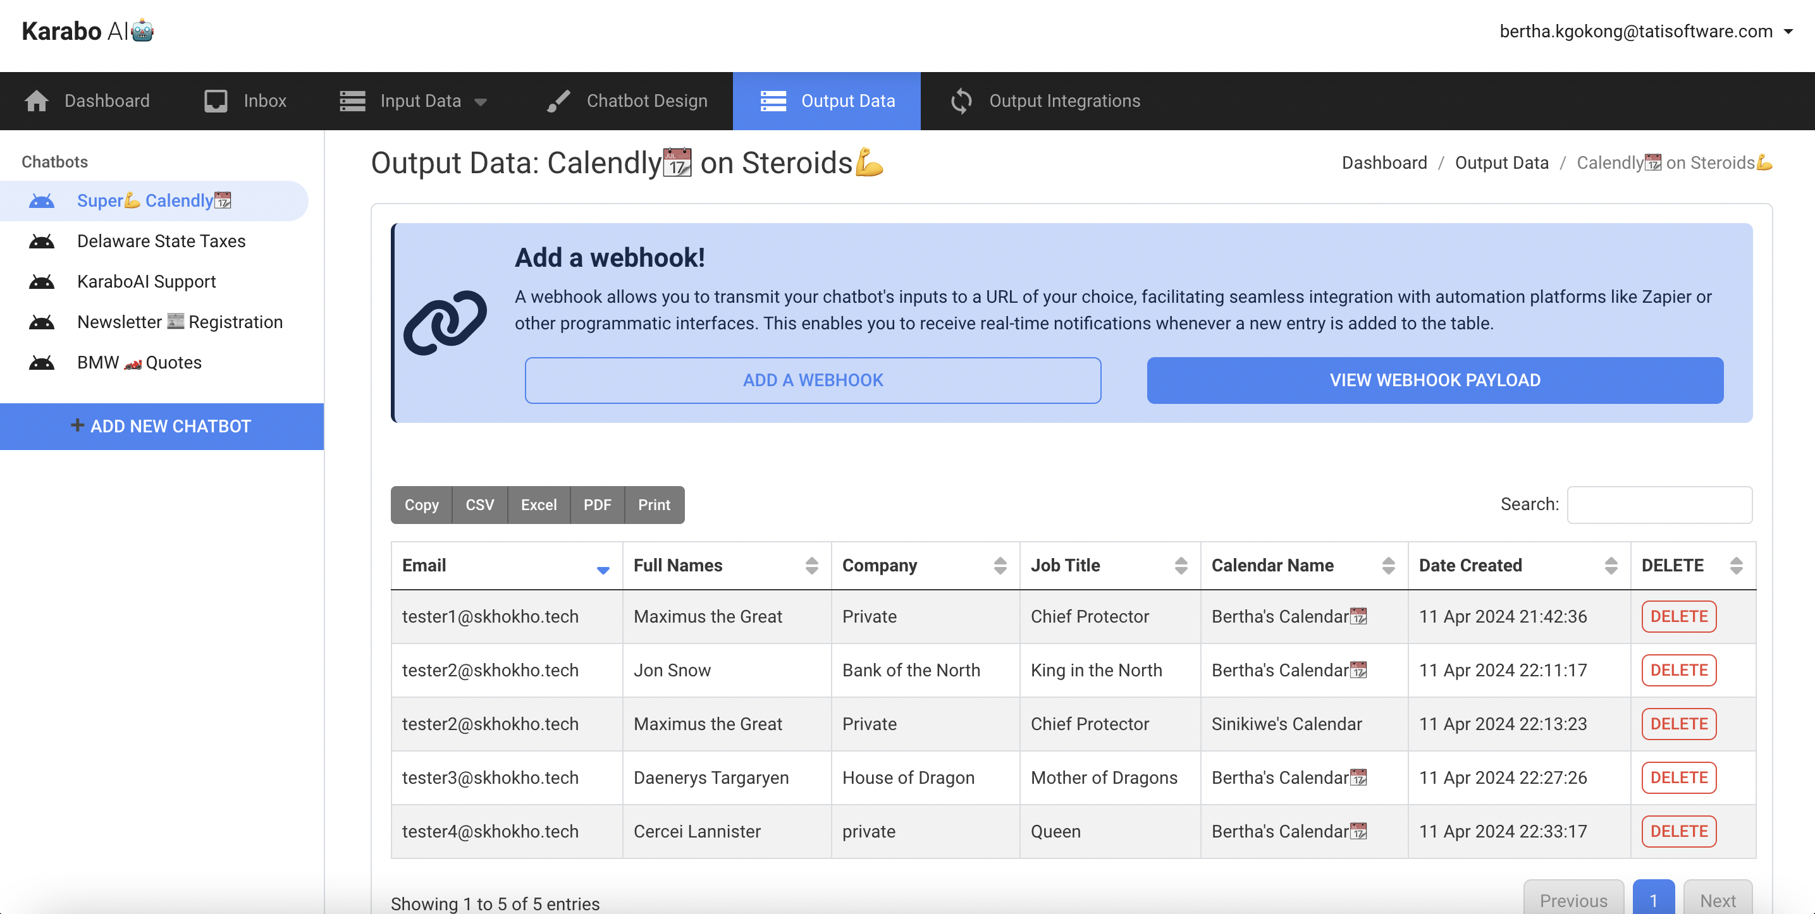Export table as CSV
The height and width of the screenshot is (914, 1815).
coord(479,505)
